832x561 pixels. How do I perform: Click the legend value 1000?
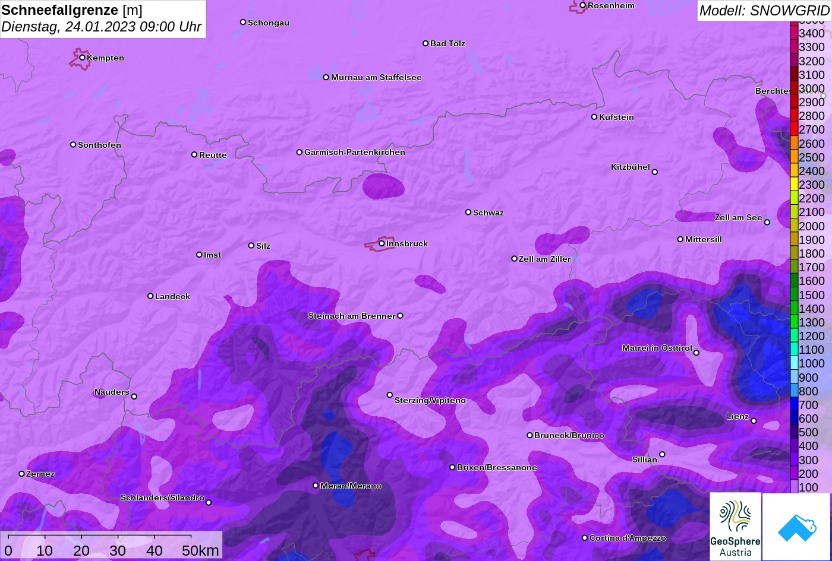pyautogui.click(x=812, y=363)
